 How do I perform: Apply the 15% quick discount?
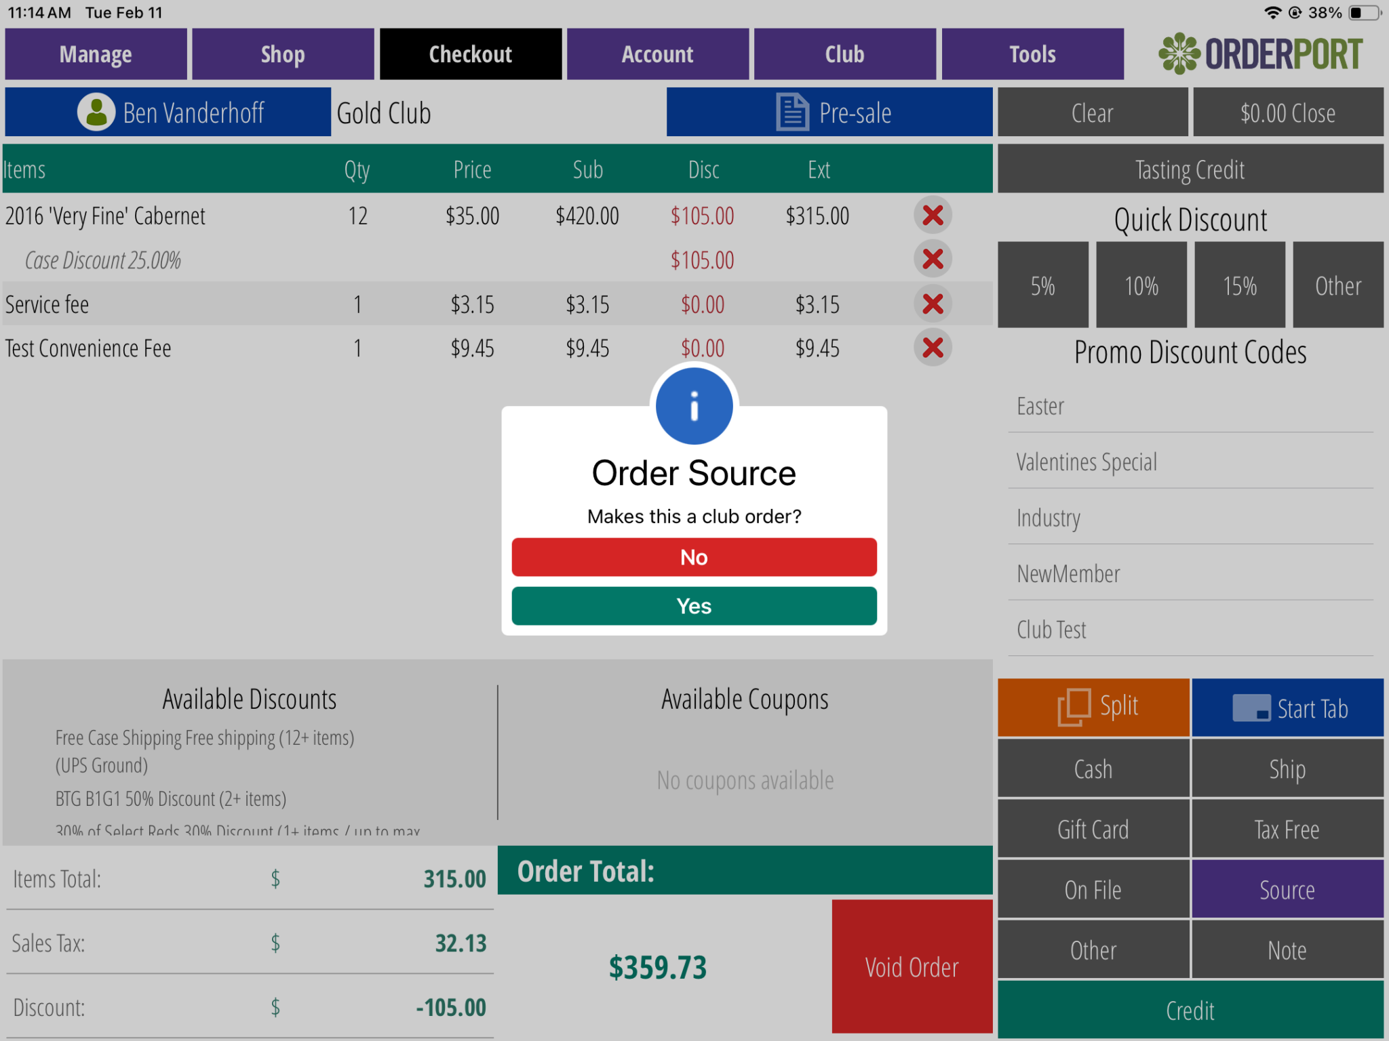(1239, 285)
